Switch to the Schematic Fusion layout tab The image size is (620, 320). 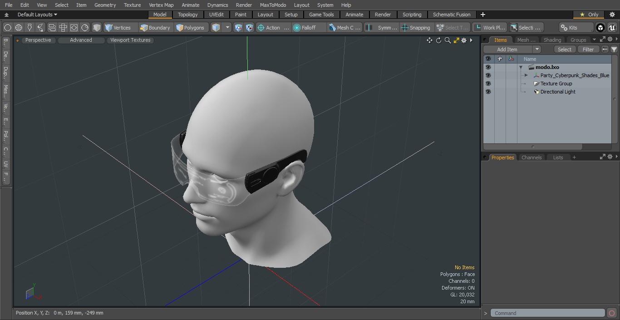click(x=452, y=15)
